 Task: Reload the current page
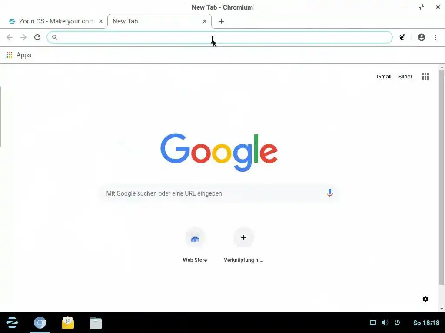tap(37, 37)
